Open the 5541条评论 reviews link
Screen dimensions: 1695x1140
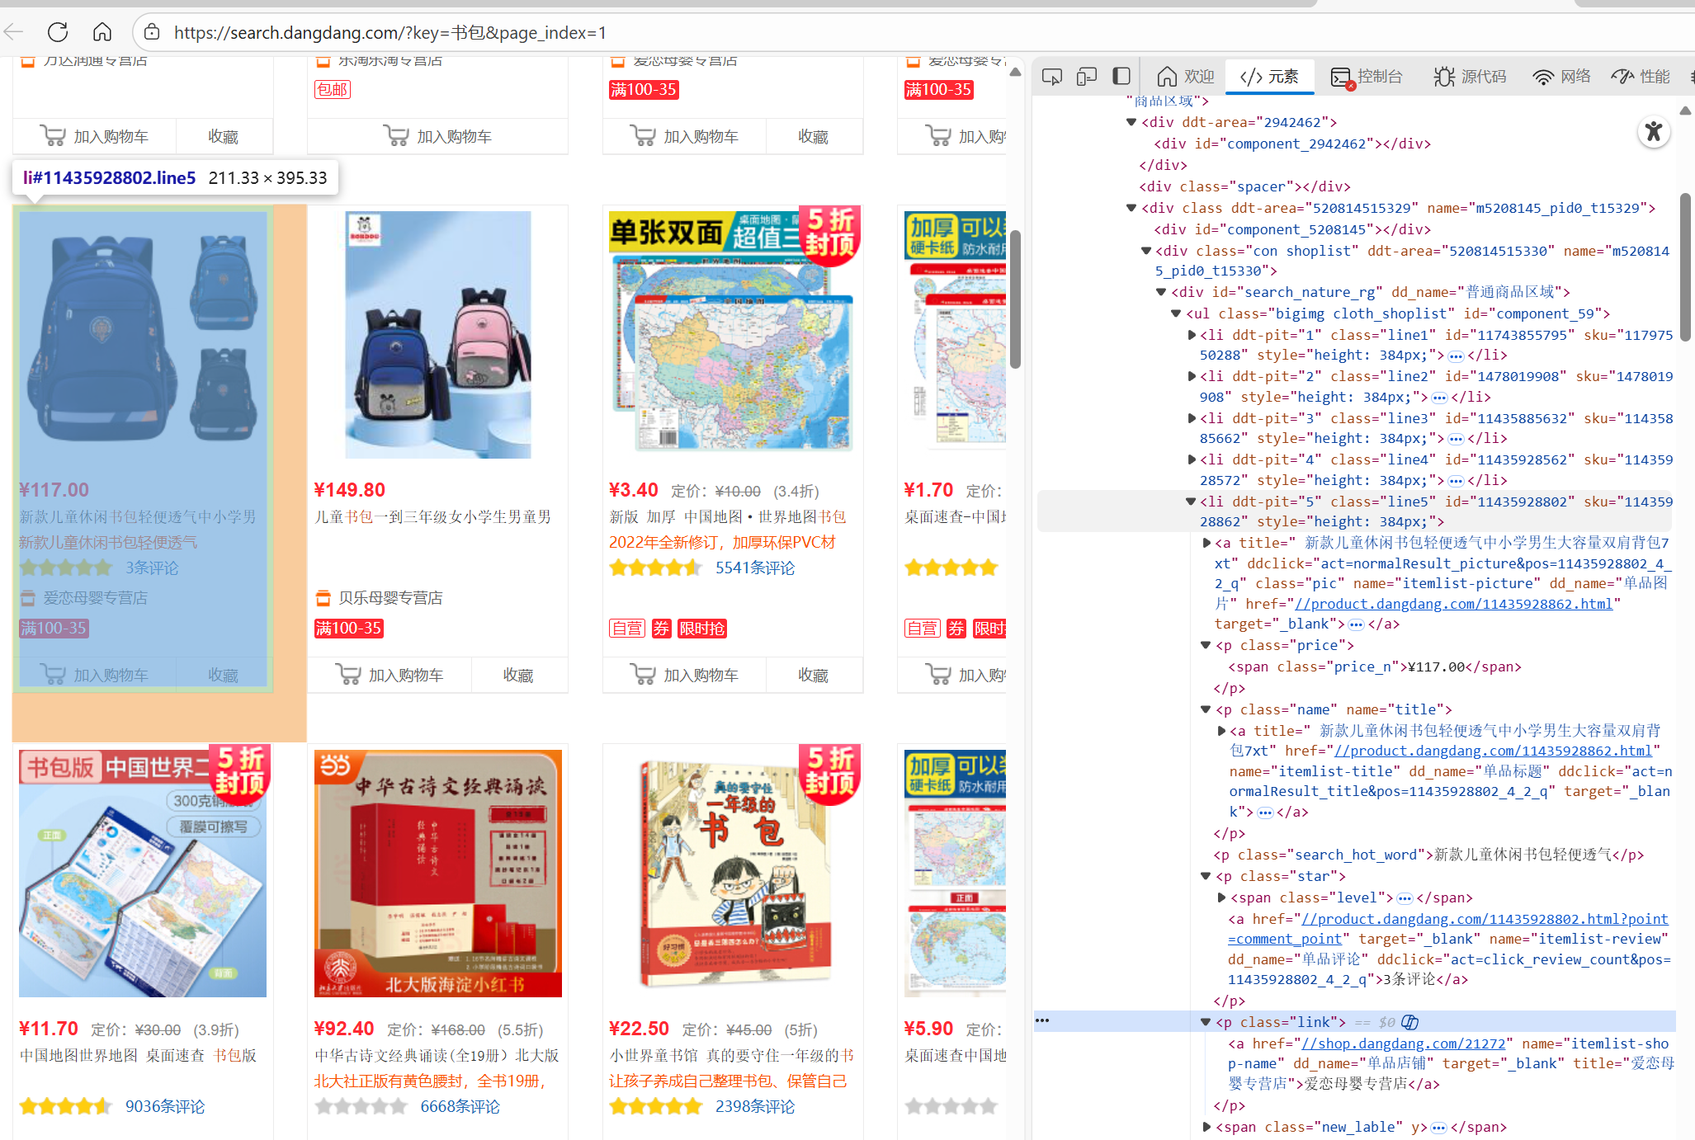click(754, 568)
